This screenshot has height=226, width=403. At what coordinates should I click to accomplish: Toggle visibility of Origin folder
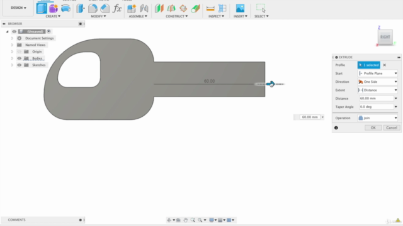[20, 51]
